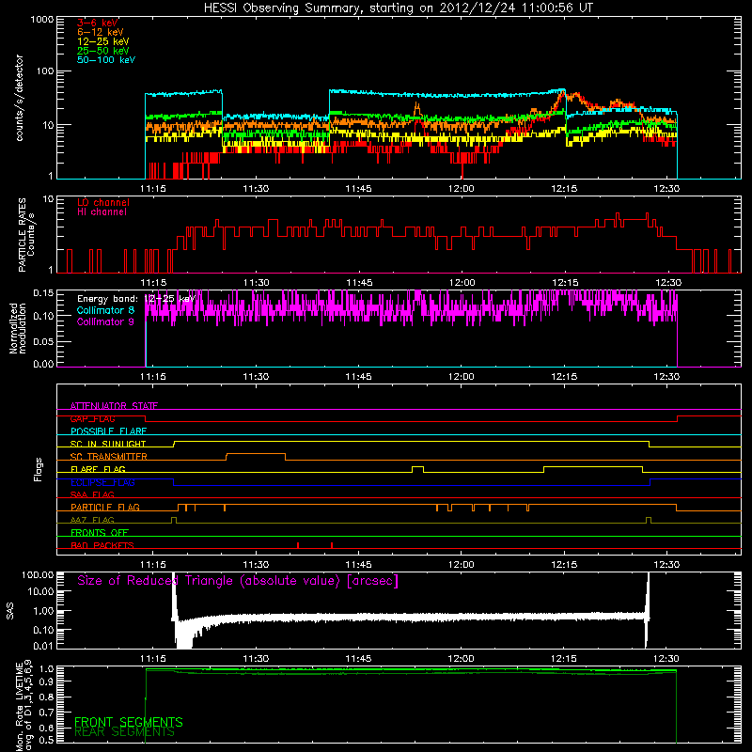Screen dimensions: 752x752
Task: Click the SAS axis label
Action: click(x=10, y=611)
